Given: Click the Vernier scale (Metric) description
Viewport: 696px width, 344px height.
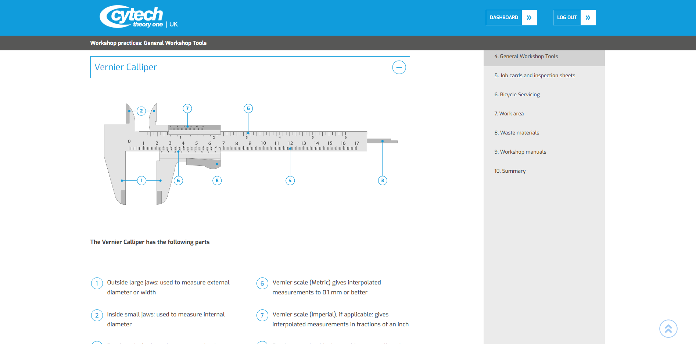Looking at the screenshot, I should (x=327, y=287).
